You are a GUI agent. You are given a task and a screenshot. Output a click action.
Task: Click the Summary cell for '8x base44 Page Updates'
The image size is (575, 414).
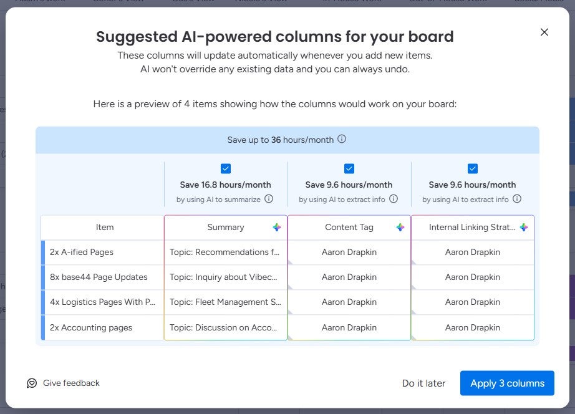click(x=225, y=277)
